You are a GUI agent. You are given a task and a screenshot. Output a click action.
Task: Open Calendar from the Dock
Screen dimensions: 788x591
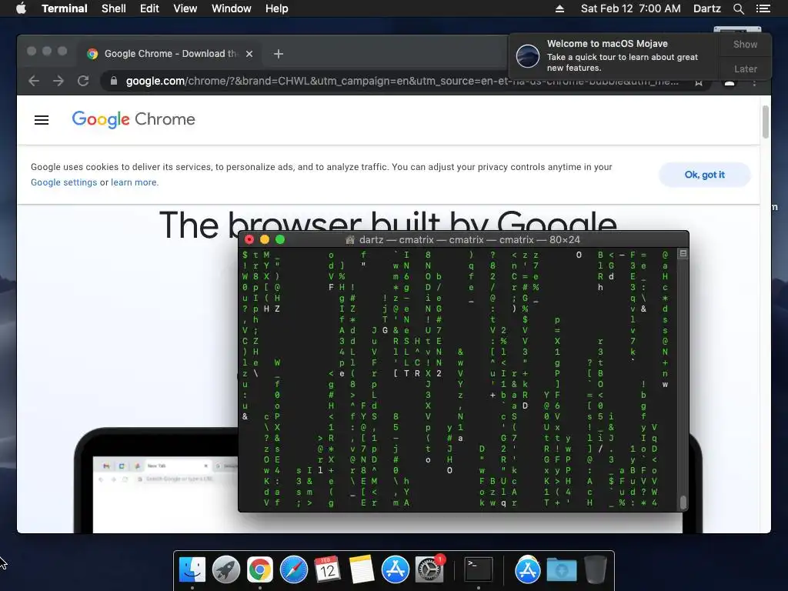click(328, 569)
